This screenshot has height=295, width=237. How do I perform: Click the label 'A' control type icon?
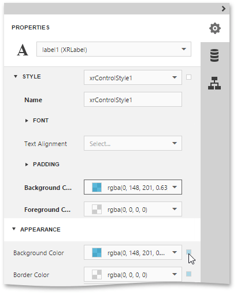[23, 50]
